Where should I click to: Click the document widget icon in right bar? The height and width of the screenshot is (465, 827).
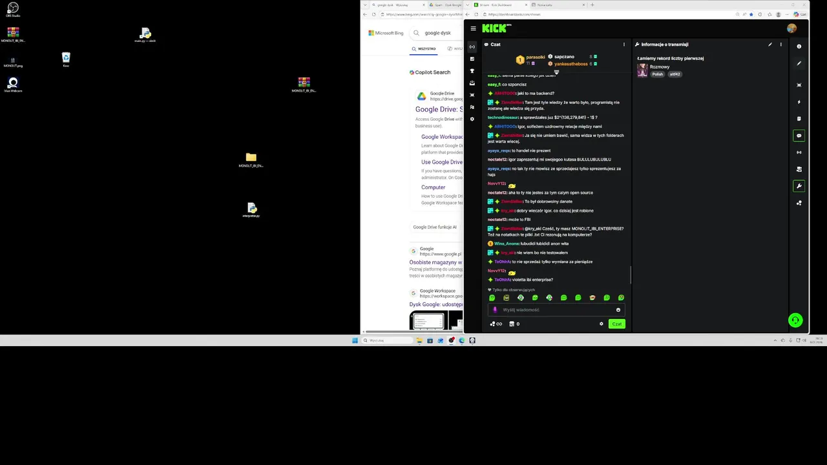pyautogui.click(x=799, y=119)
